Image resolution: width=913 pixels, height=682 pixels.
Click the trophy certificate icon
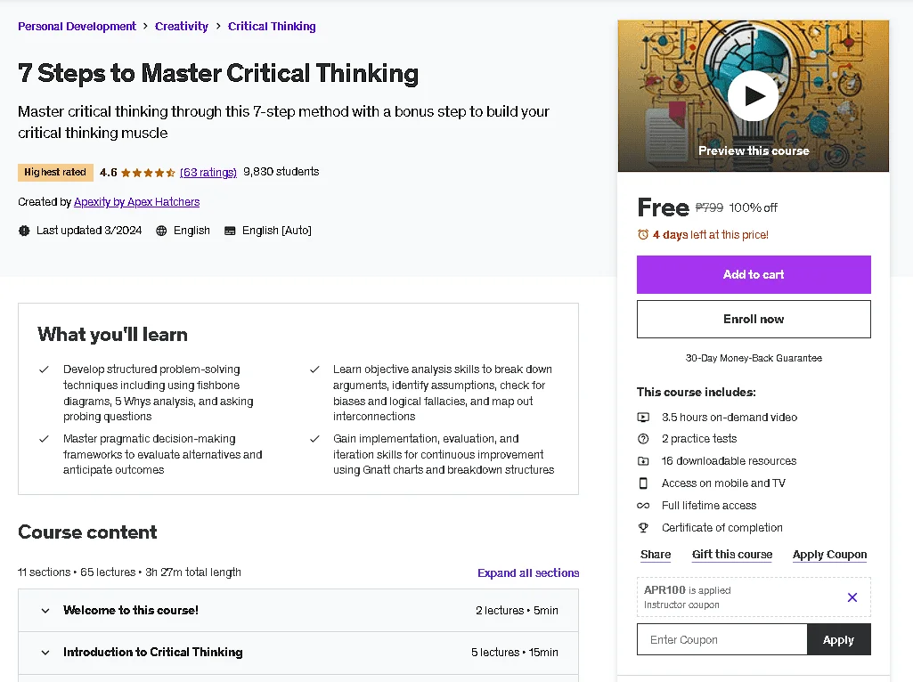coord(643,528)
